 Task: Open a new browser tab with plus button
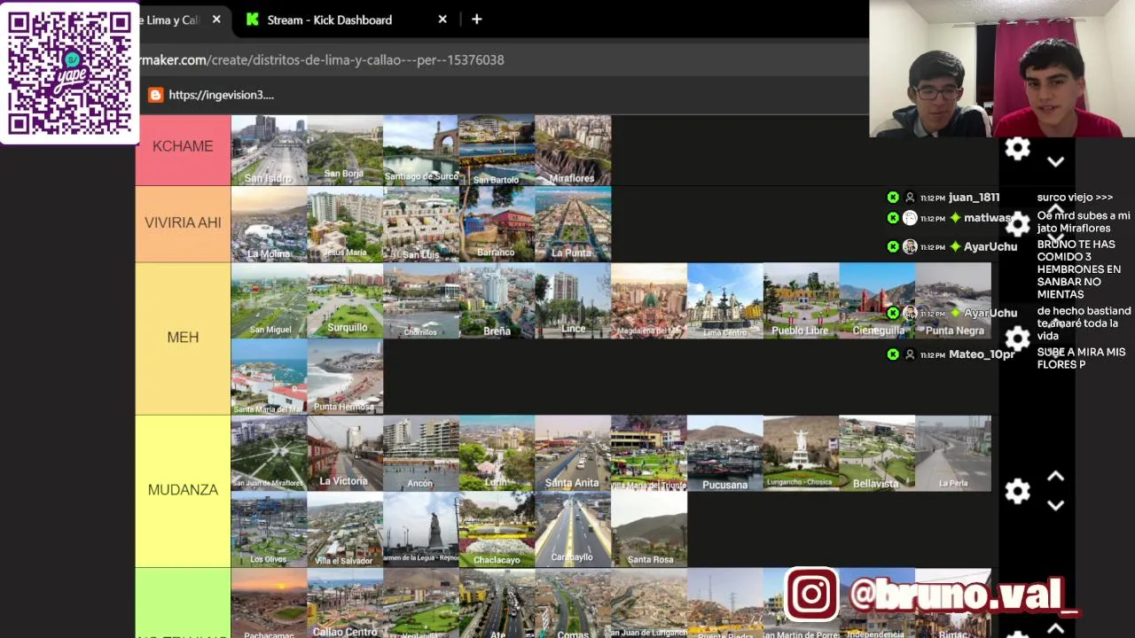(x=476, y=19)
